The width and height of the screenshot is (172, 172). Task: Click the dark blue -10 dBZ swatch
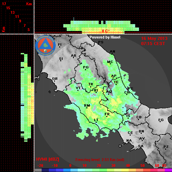click(52, 170)
